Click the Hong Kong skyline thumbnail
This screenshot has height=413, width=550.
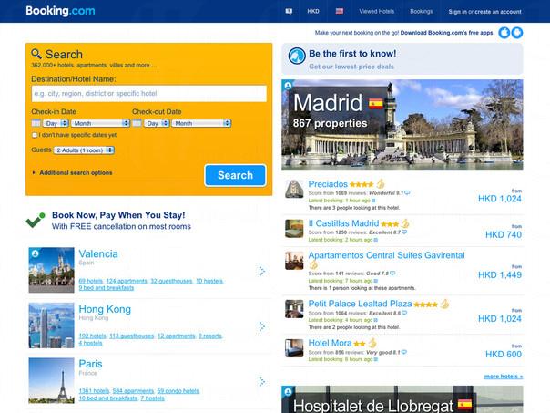(x=51, y=325)
